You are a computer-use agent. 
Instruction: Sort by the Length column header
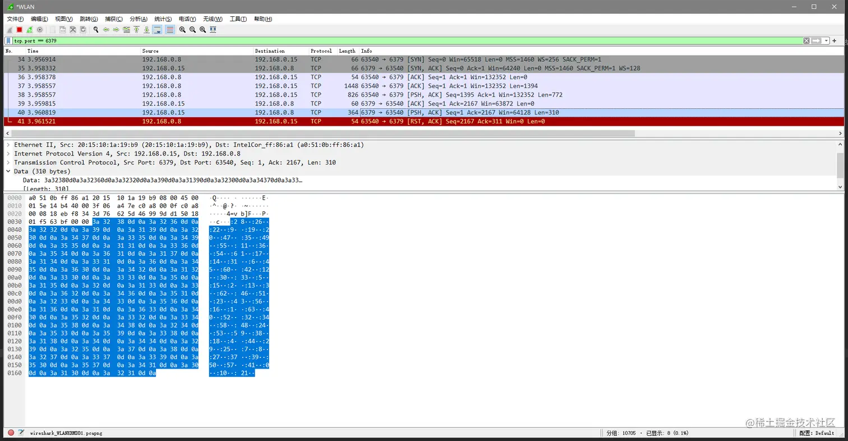click(347, 51)
